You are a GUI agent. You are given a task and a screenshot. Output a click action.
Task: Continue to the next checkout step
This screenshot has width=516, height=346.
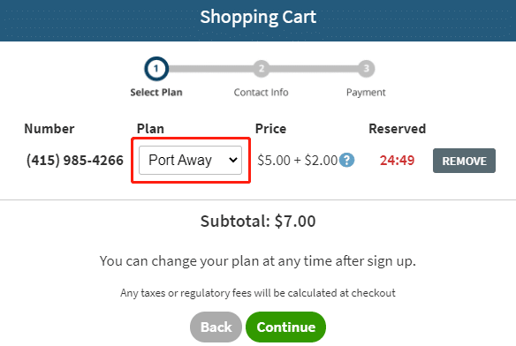285,327
